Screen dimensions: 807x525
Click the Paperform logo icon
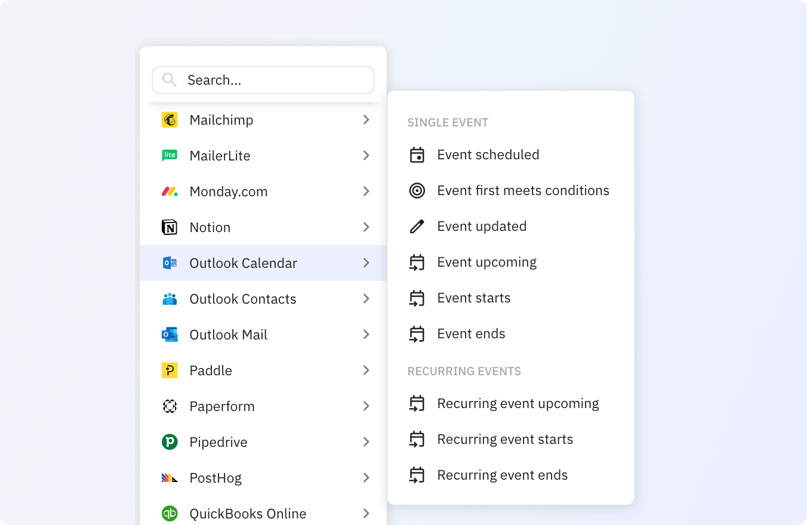(170, 406)
